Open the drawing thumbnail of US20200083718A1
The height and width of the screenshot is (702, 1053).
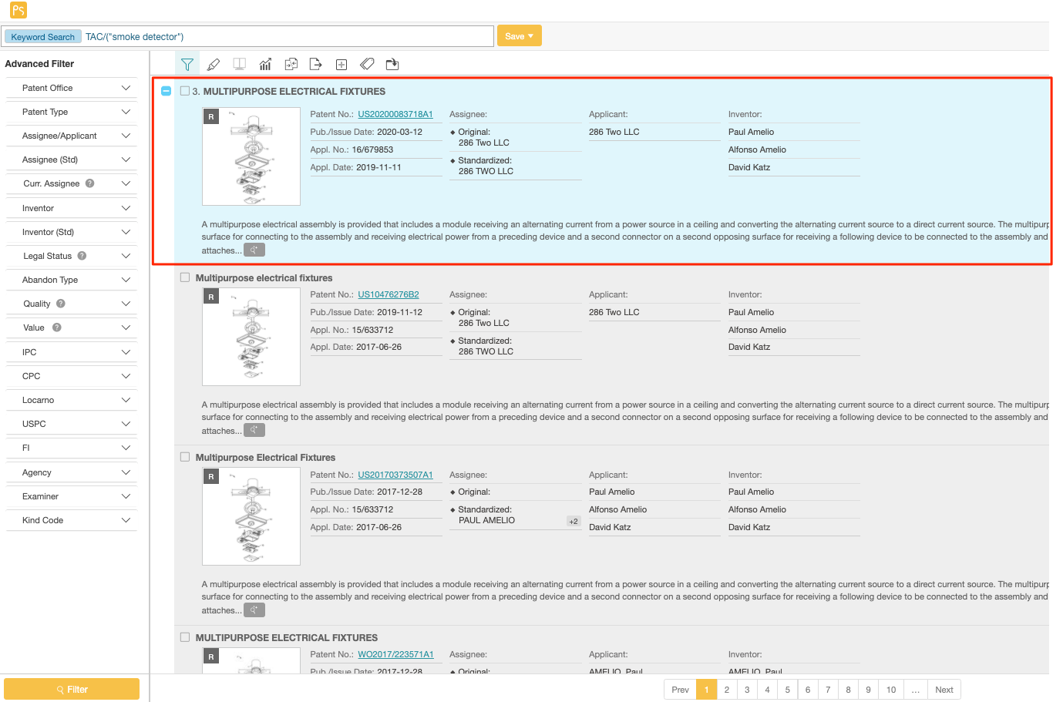[x=251, y=156]
